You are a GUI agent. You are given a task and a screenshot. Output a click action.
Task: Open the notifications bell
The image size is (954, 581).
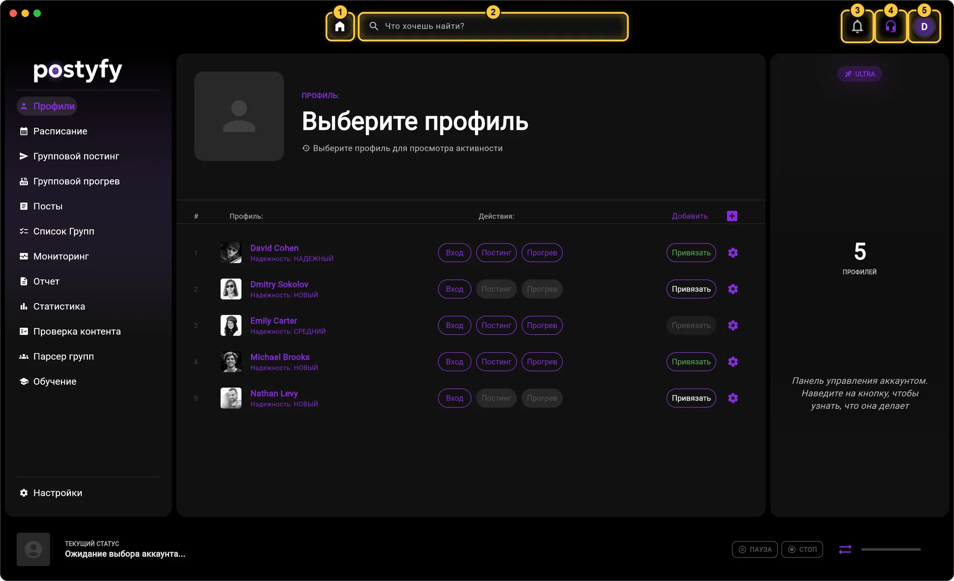(x=857, y=27)
